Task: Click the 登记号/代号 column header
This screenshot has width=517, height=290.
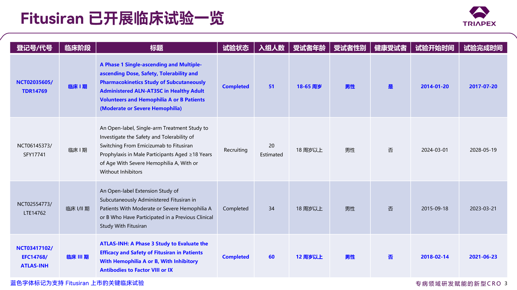Action: tap(34, 47)
